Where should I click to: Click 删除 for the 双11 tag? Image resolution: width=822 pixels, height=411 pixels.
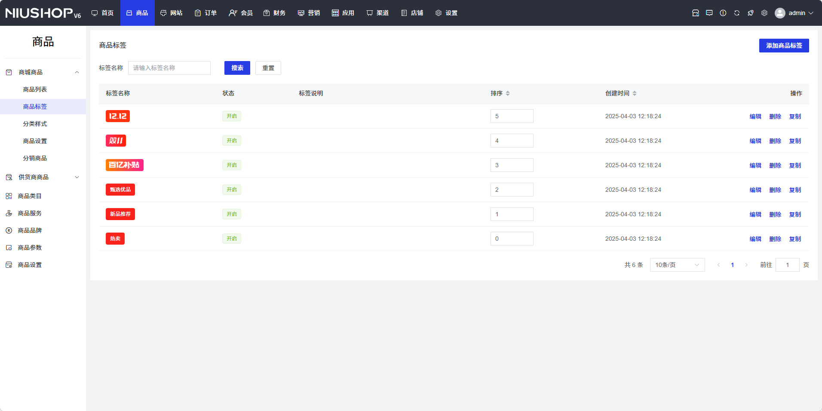775,141
